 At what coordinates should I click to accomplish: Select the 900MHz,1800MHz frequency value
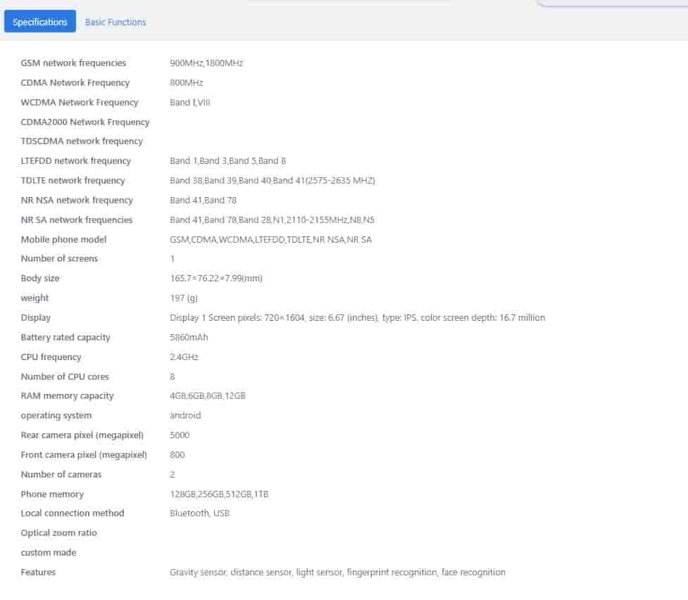pos(206,63)
